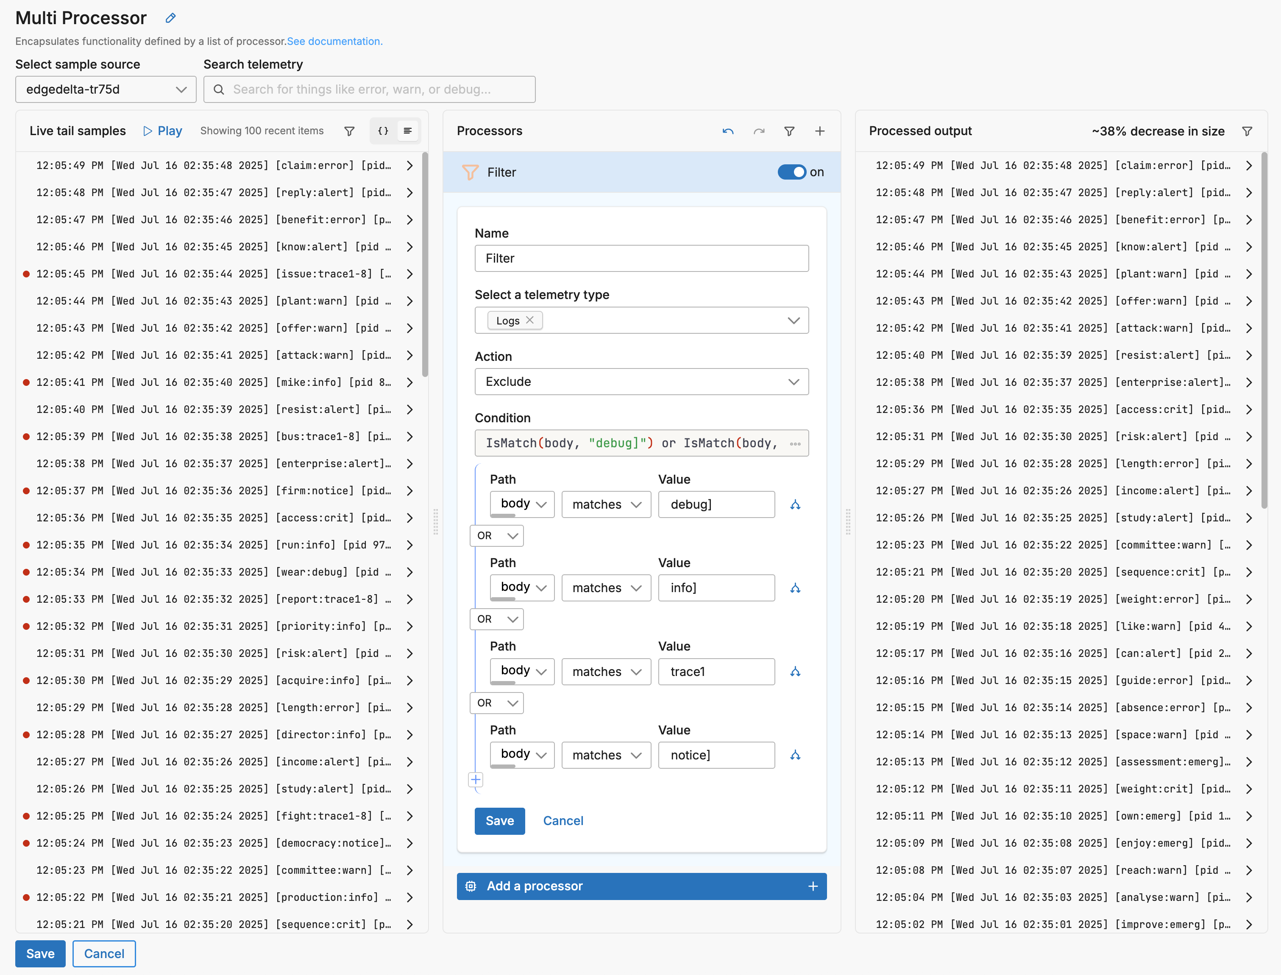Save the Multi Processor at page bottom
The image size is (1281, 975).
(x=40, y=953)
